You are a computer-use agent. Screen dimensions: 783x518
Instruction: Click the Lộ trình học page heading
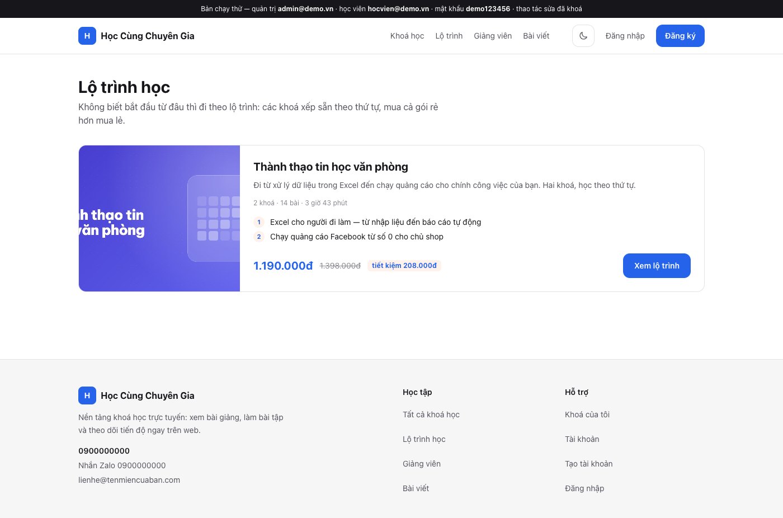[x=124, y=87]
